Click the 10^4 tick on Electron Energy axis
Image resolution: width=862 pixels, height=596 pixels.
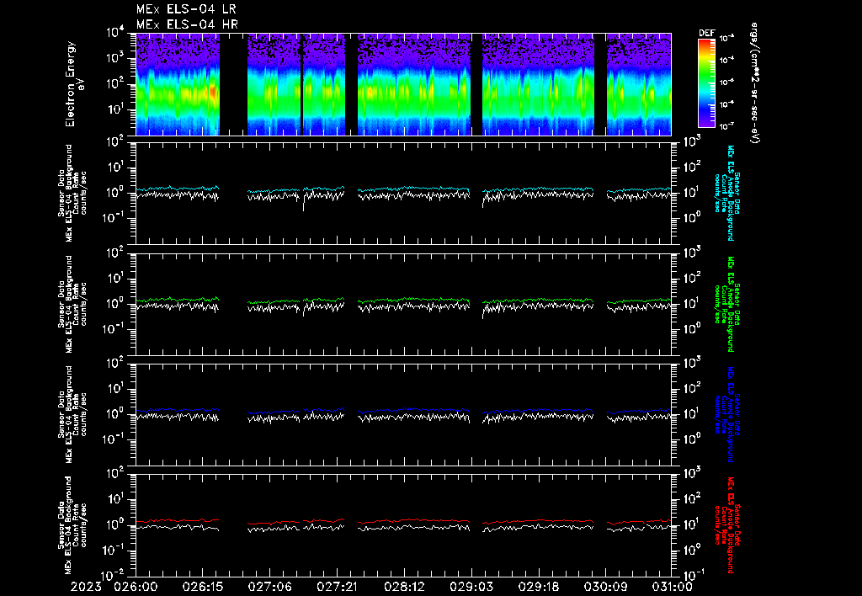115,33
